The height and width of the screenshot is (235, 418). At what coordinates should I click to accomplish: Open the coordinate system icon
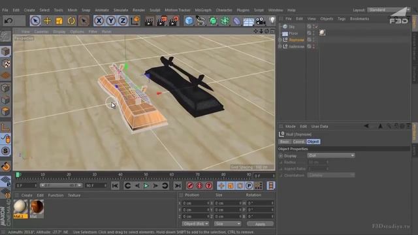tap(135, 20)
